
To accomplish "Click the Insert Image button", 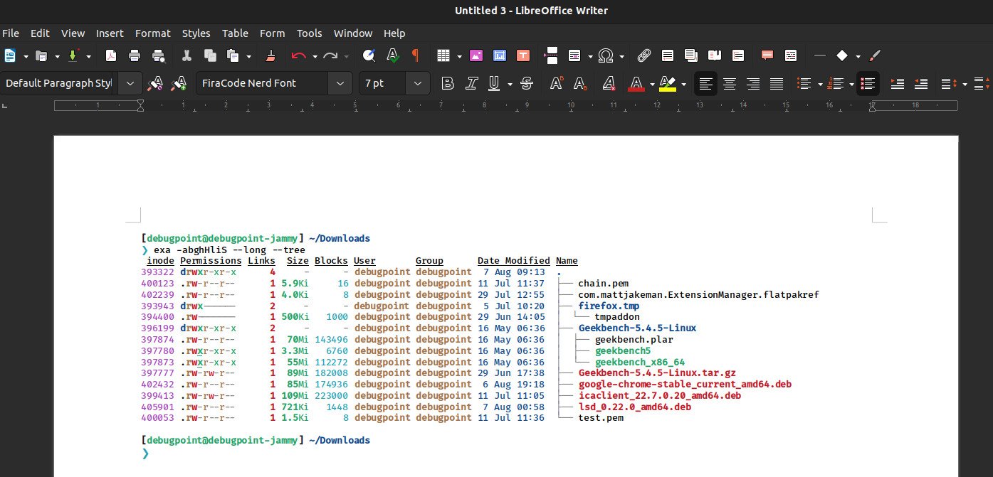I will point(475,55).
